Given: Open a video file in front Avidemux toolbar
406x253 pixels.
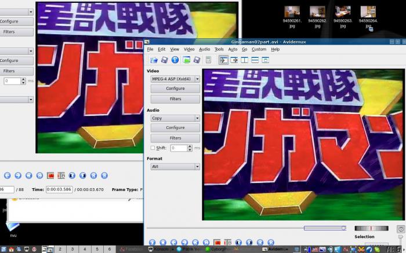Looking at the screenshot, I should pyautogui.click(x=154, y=60).
